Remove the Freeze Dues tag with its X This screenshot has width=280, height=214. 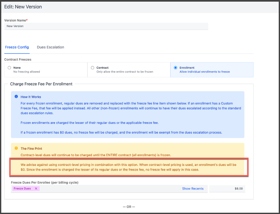tap(36, 189)
